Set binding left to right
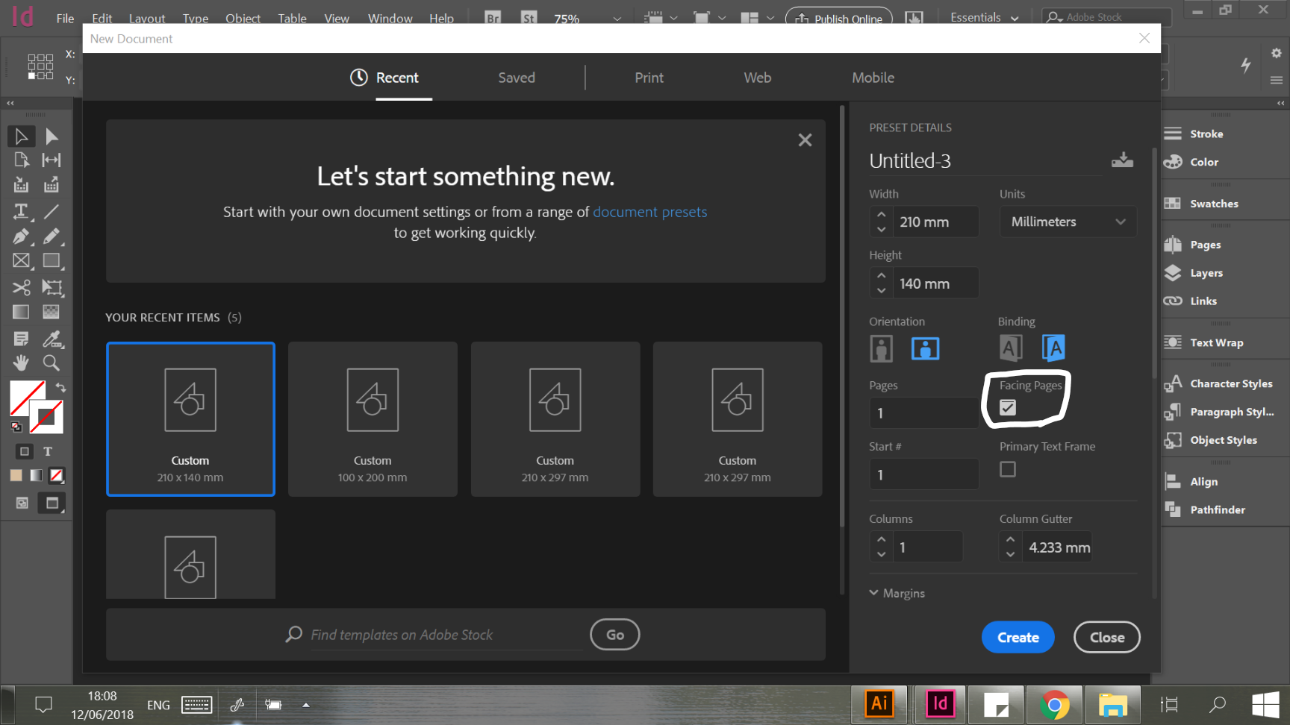The height and width of the screenshot is (725, 1290). 1011,348
